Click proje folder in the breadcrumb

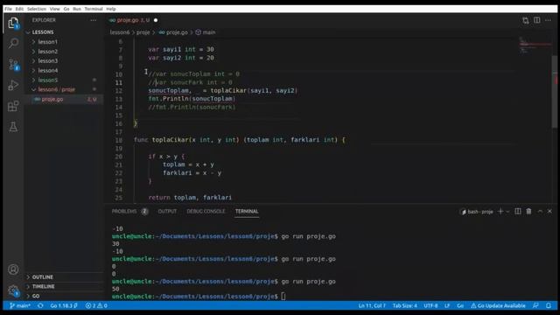click(x=143, y=32)
